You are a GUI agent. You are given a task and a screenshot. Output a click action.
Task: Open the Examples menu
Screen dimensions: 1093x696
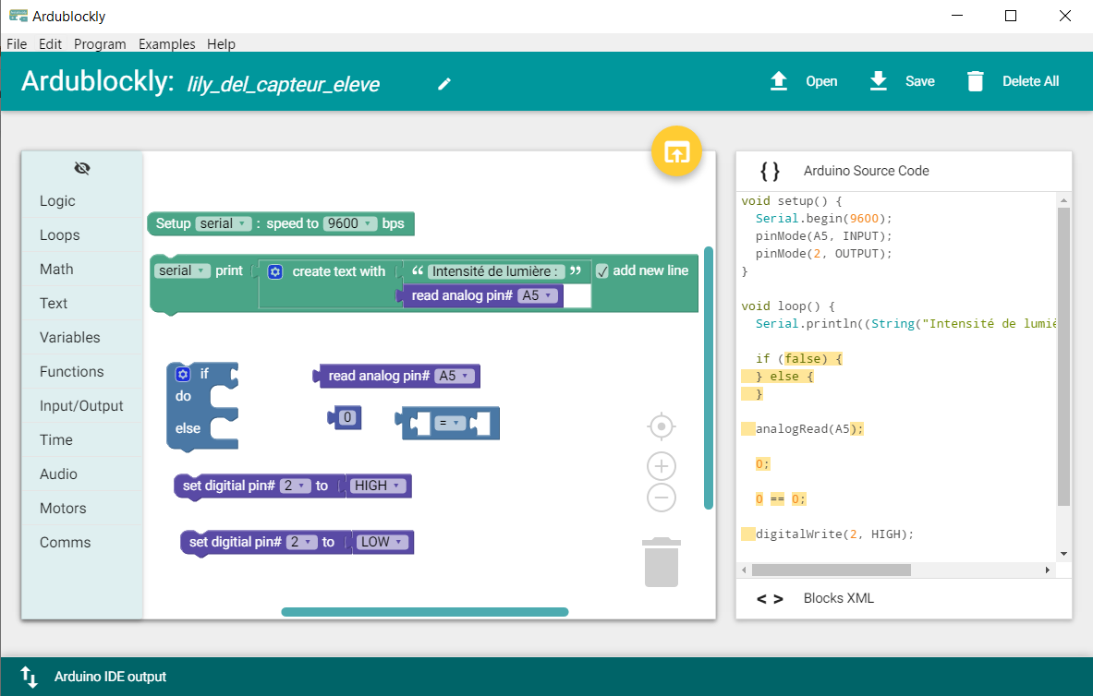tap(167, 43)
